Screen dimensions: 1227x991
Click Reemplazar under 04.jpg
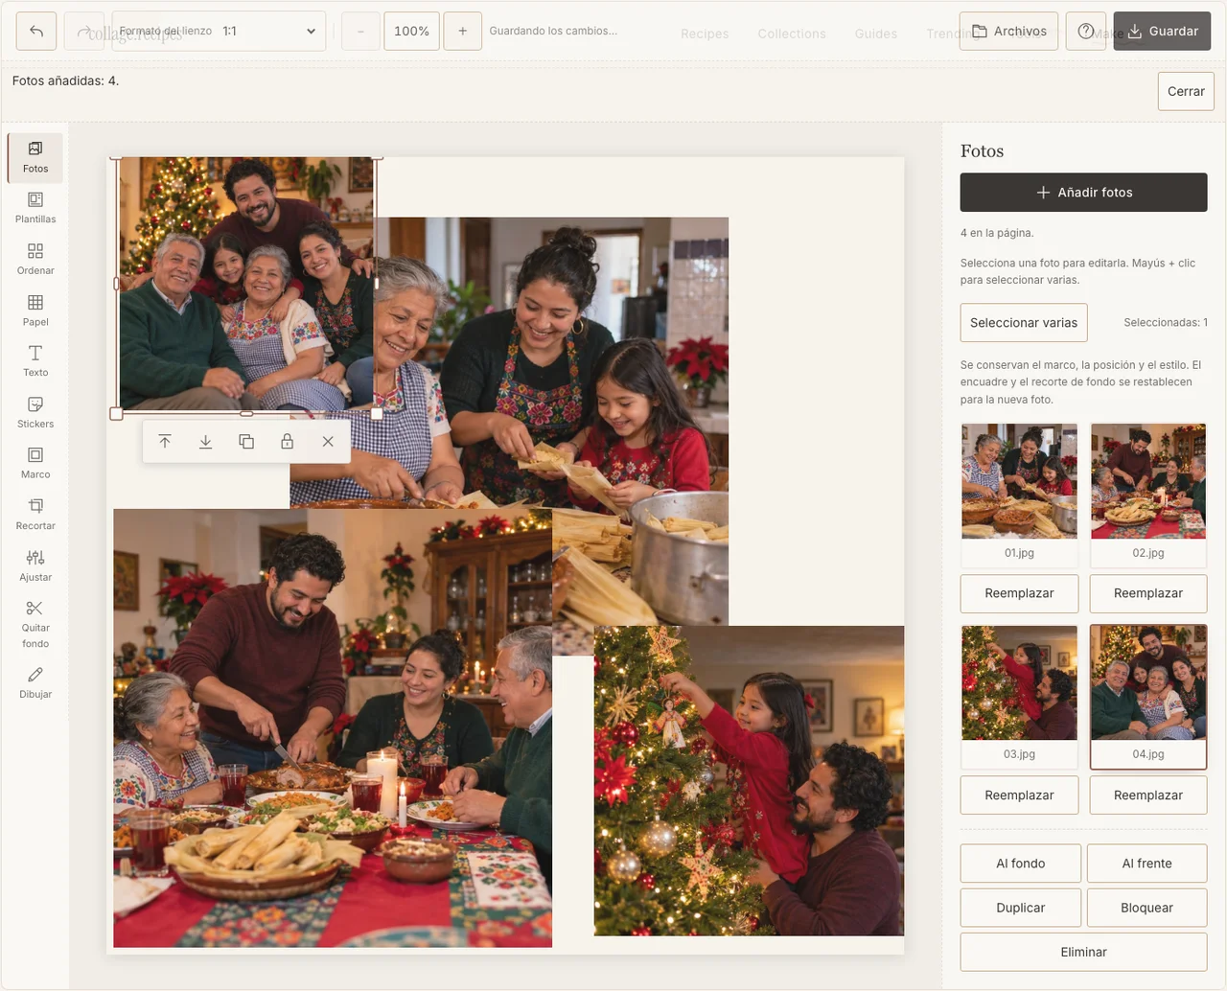[1148, 795]
